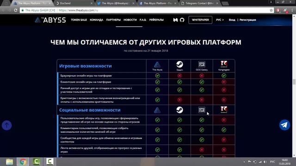Click the Регистрация link
296x166 pixels.
point(248,20)
